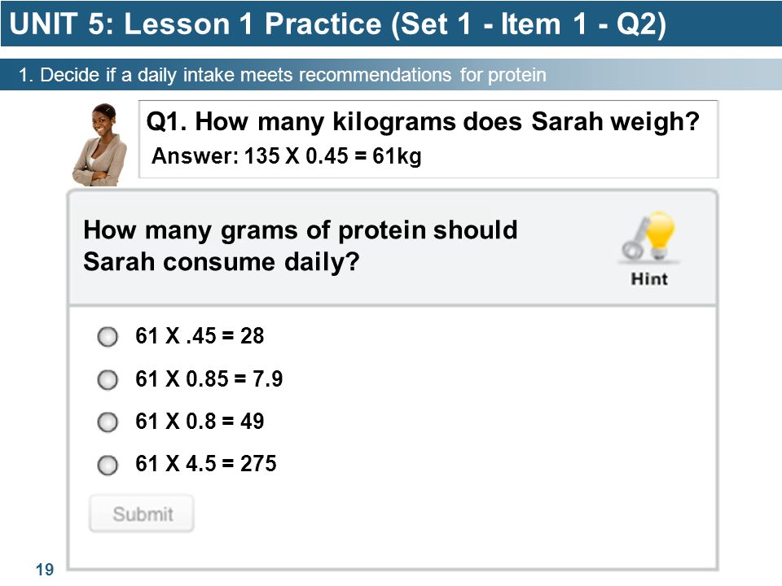Viewport: 782px width, 586px height.
Task: Click the key icon beside the lightbulb
Action: 635,240
